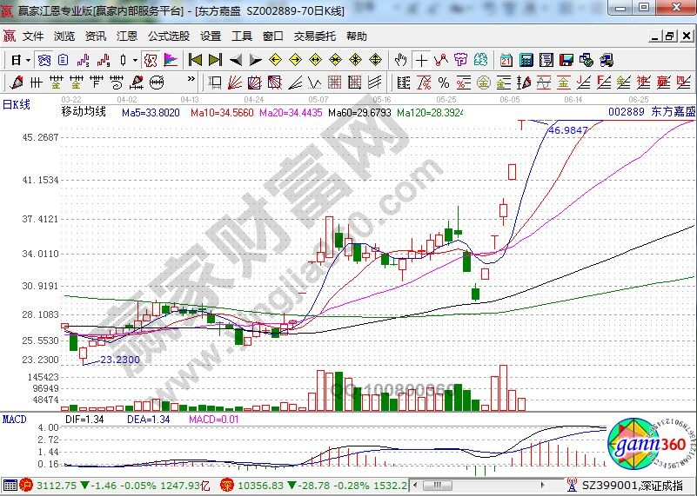Click the hand pan tool icon
The height and width of the screenshot is (496, 697).
(400, 60)
